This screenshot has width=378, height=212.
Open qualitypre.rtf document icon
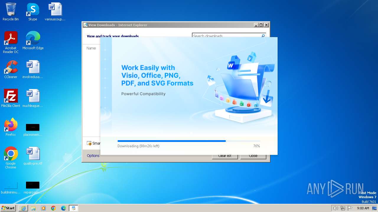click(33, 156)
